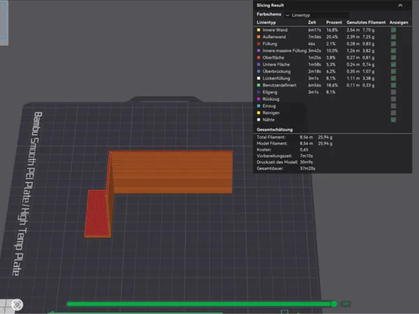
Task: Click the cyan Einzug color swatch
Action: coord(258,106)
